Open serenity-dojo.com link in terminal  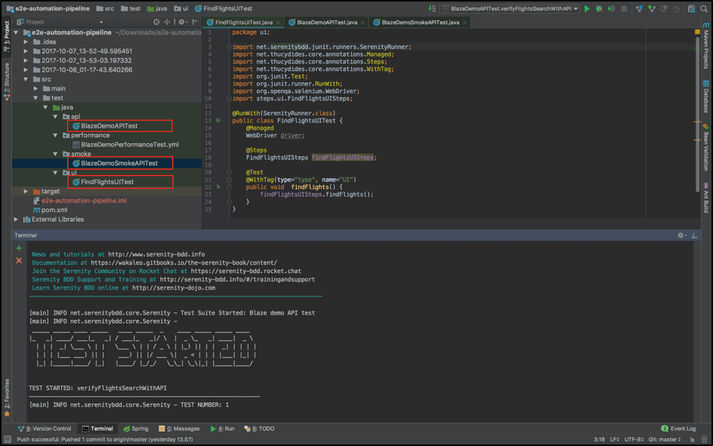(174, 288)
